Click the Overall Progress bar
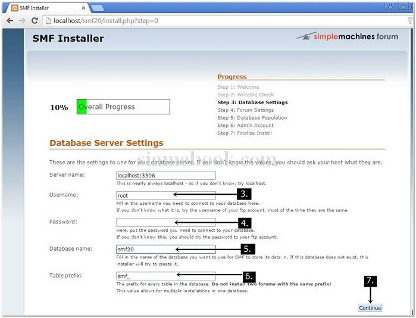416x318 pixels. click(123, 107)
